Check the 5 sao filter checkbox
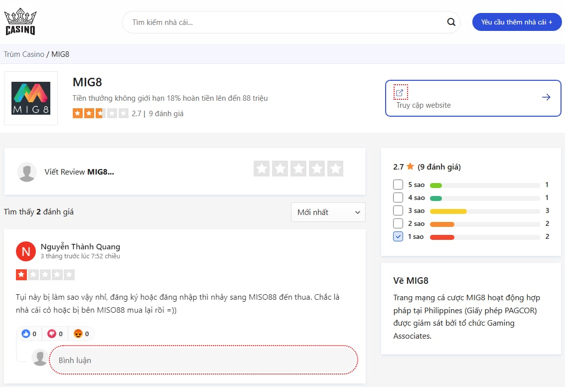565x387 pixels. [398, 185]
